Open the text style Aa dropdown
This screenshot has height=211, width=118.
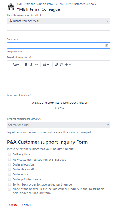click(16, 65)
